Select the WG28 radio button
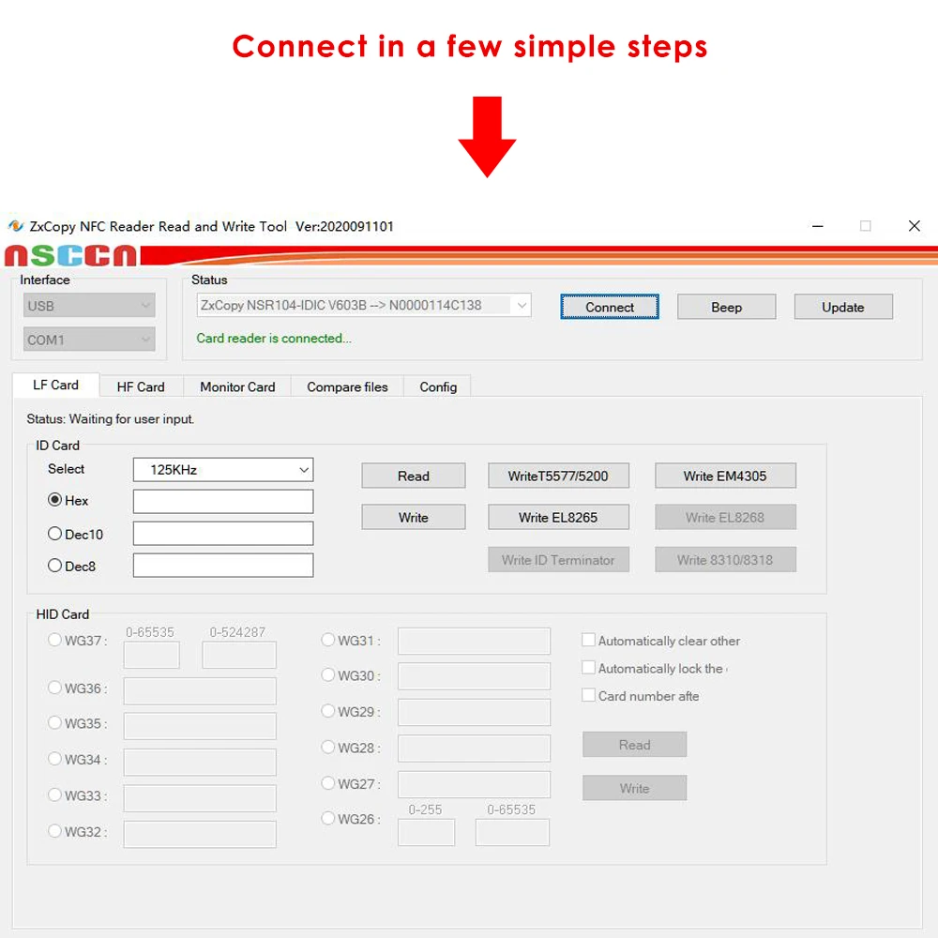 [x=327, y=748]
